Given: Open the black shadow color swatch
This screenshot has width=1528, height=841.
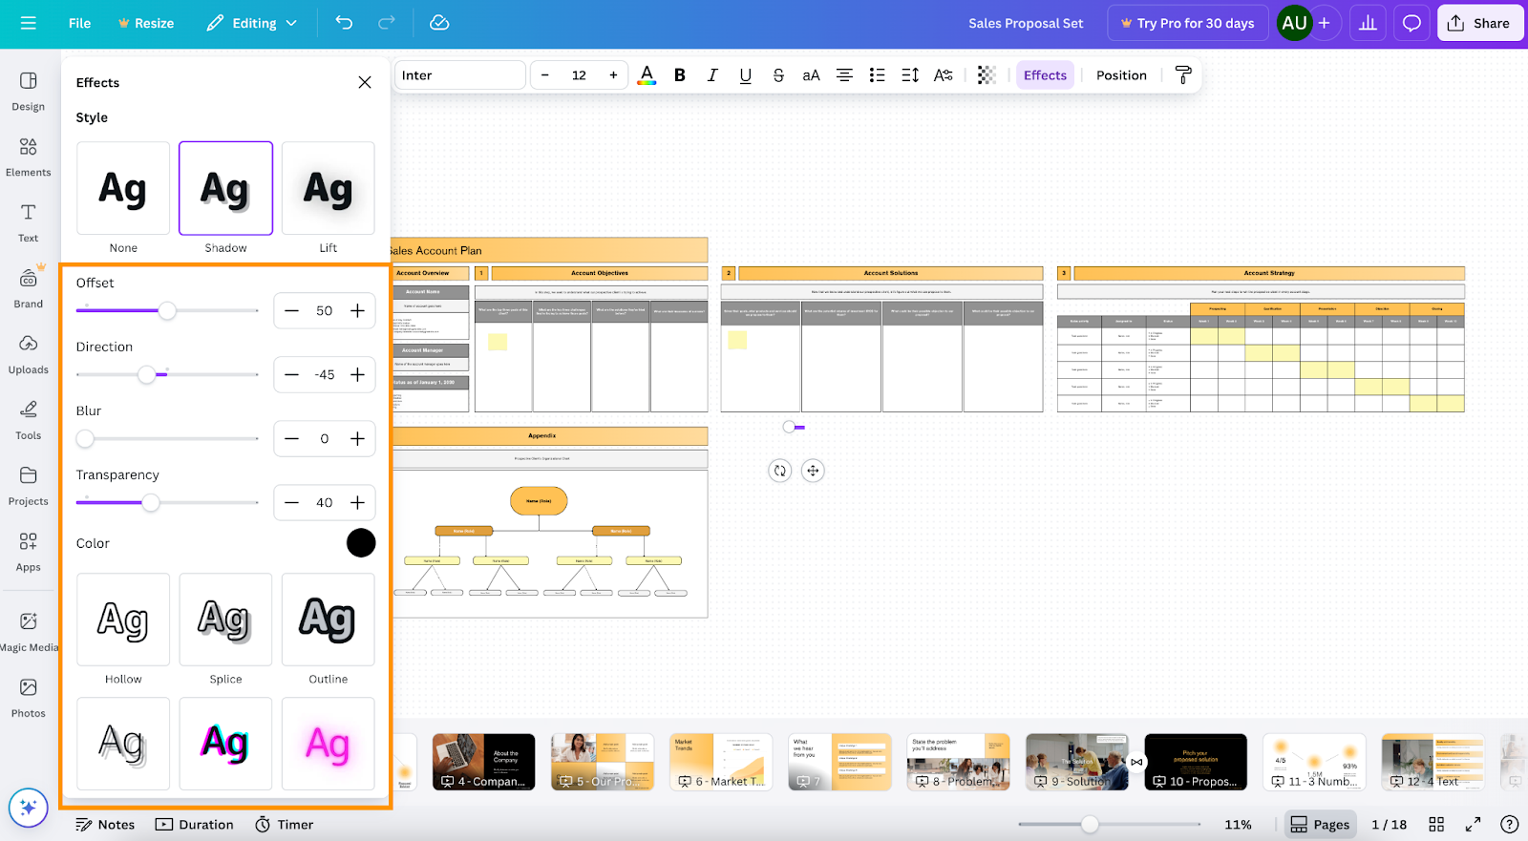Looking at the screenshot, I should click(x=361, y=543).
